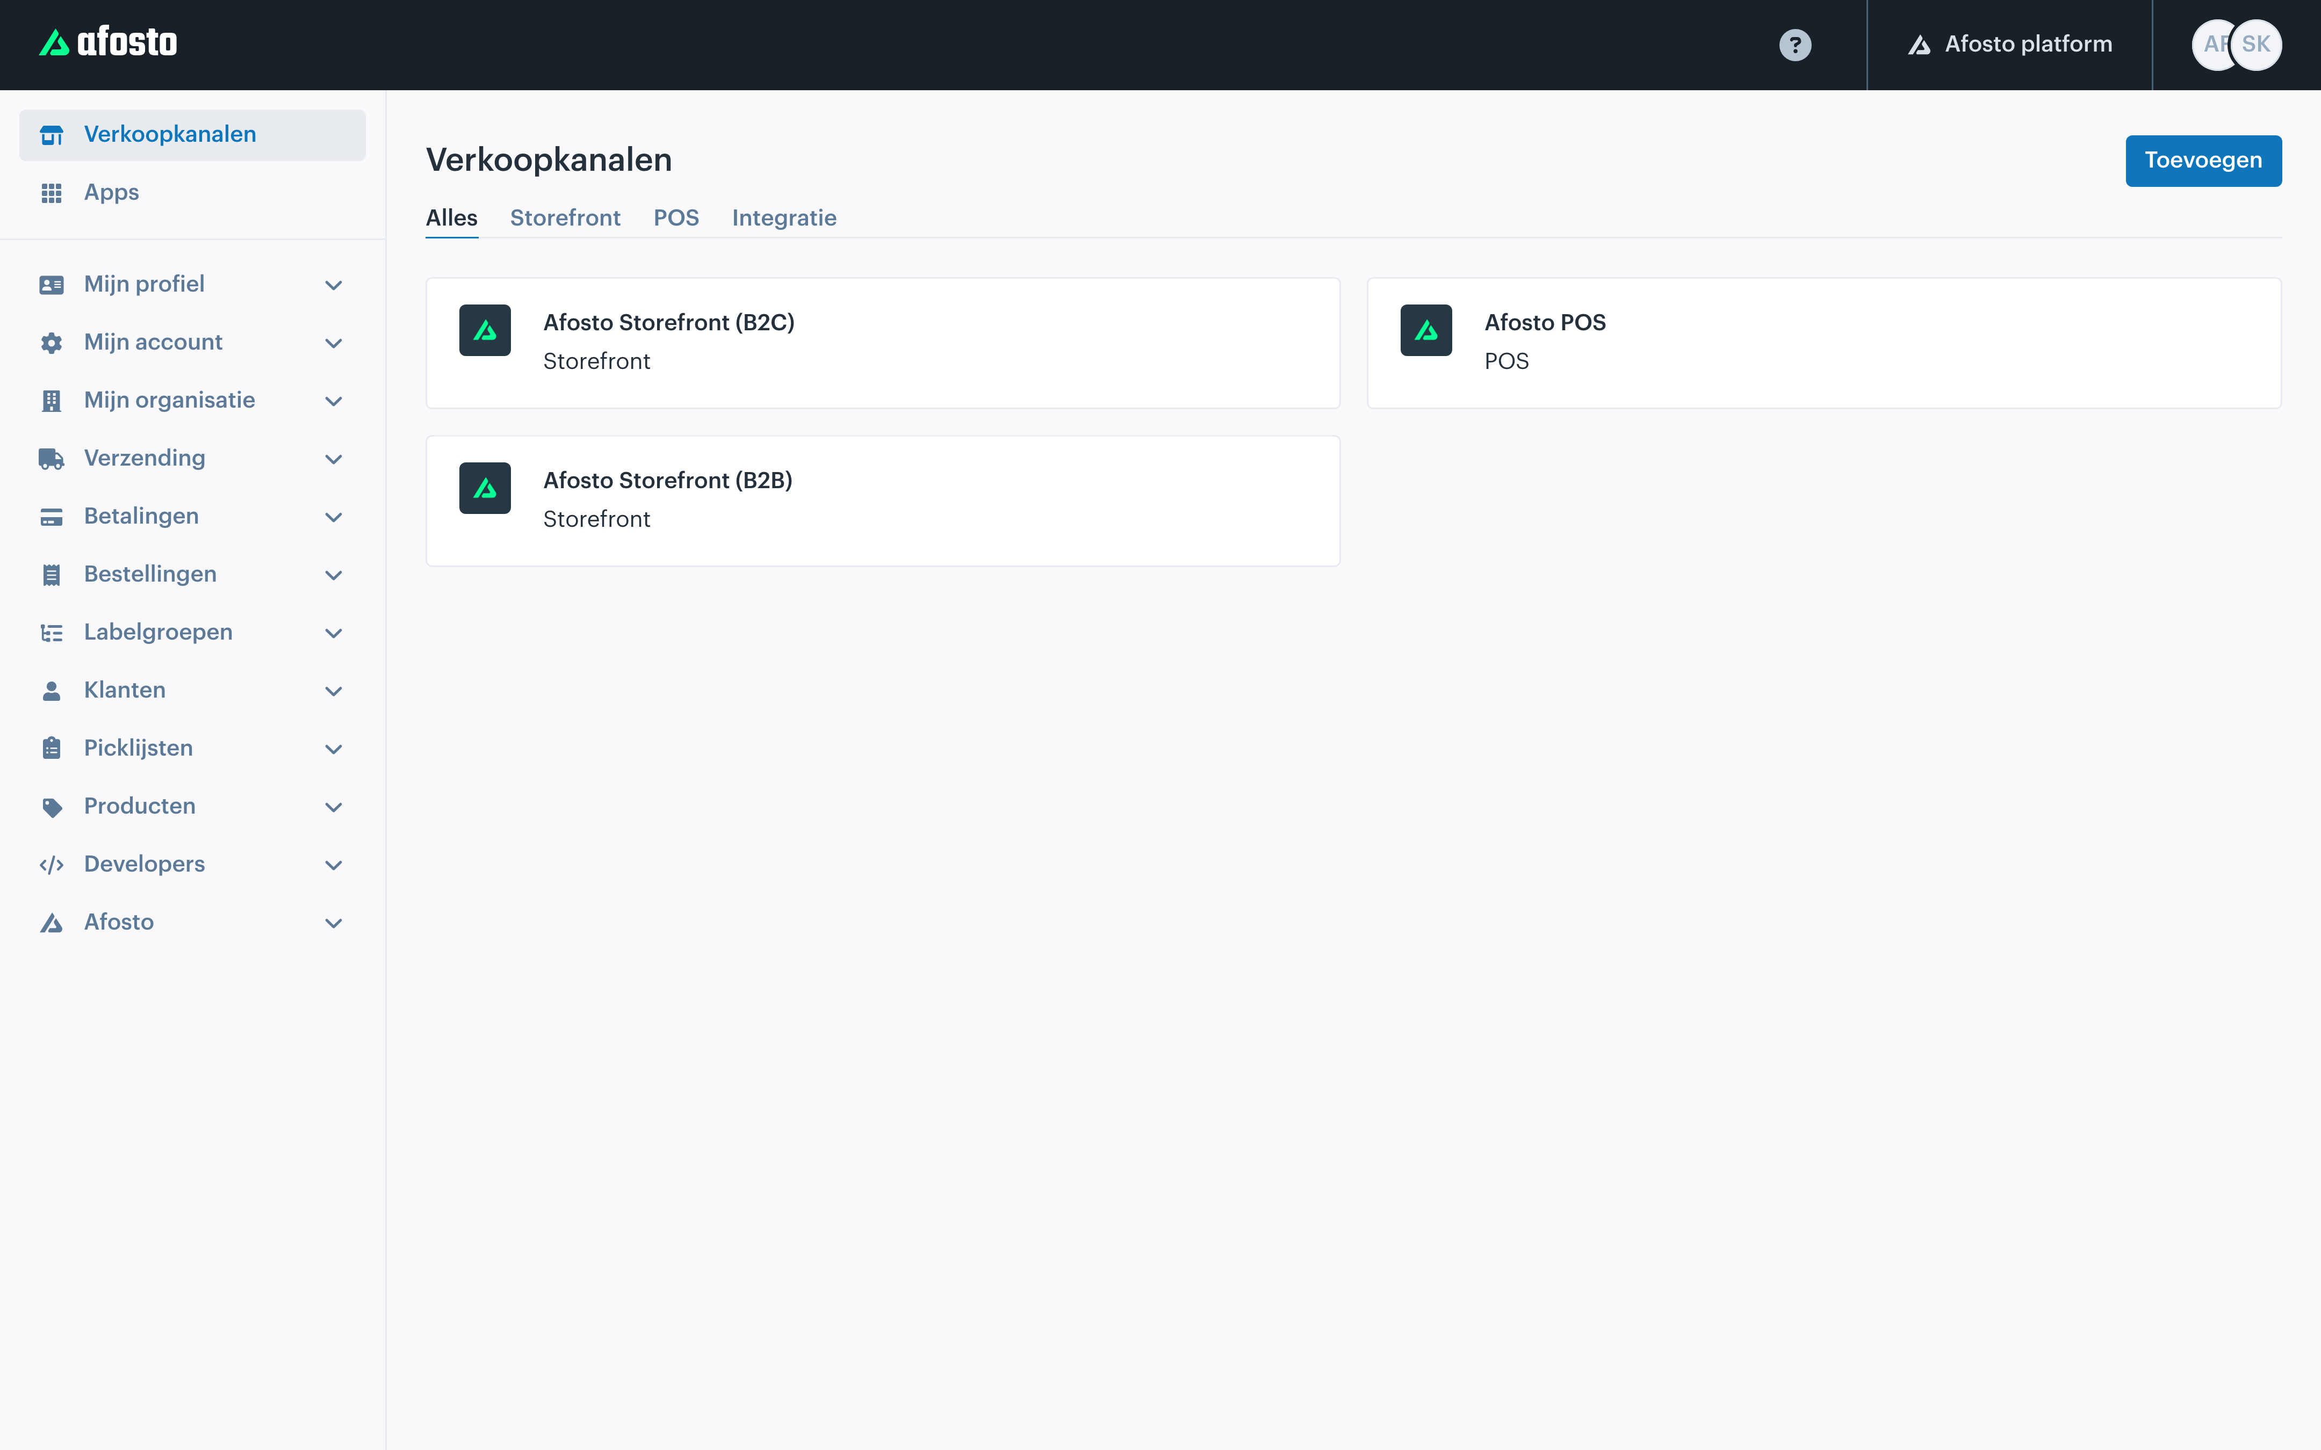Screen dimensions: 2321x1450
Task: Open the Afosto Storefront (B2B) channel title
Action: pyautogui.click(x=667, y=481)
